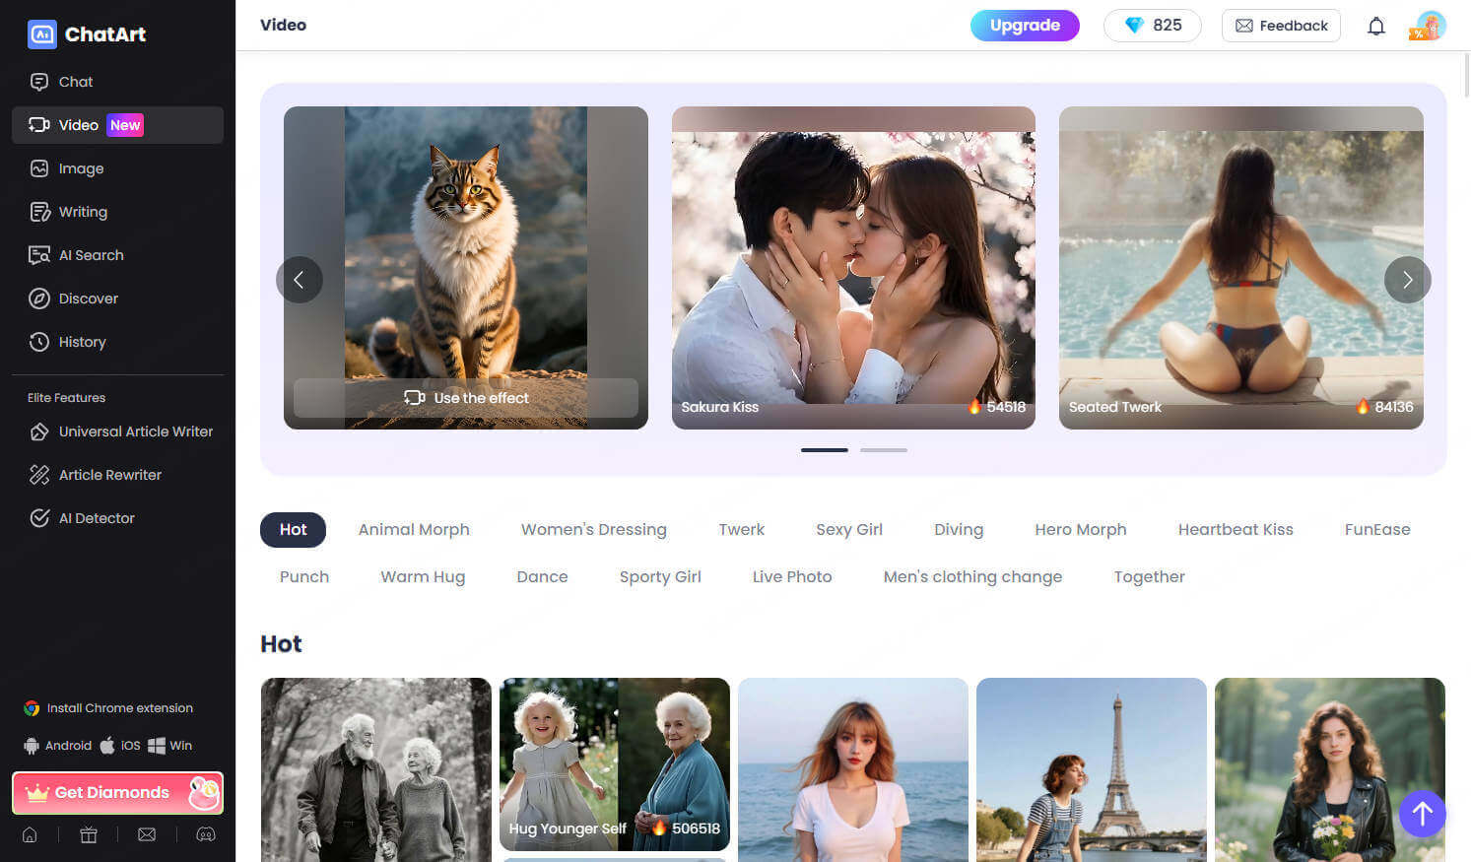This screenshot has height=862, width=1471.
Task: Select the second carousel page indicator
Action: coord(884,450)
